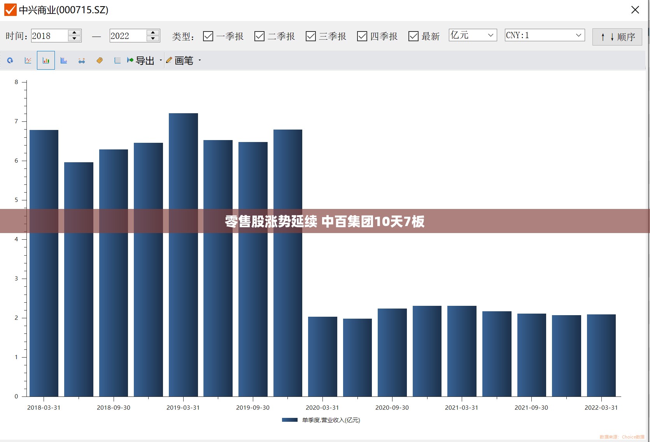Viewport: 650px width, 442px height.
Task: Click the x-axis label 2021-03-31
Action: pyautogui.click(x=462, y=408)
